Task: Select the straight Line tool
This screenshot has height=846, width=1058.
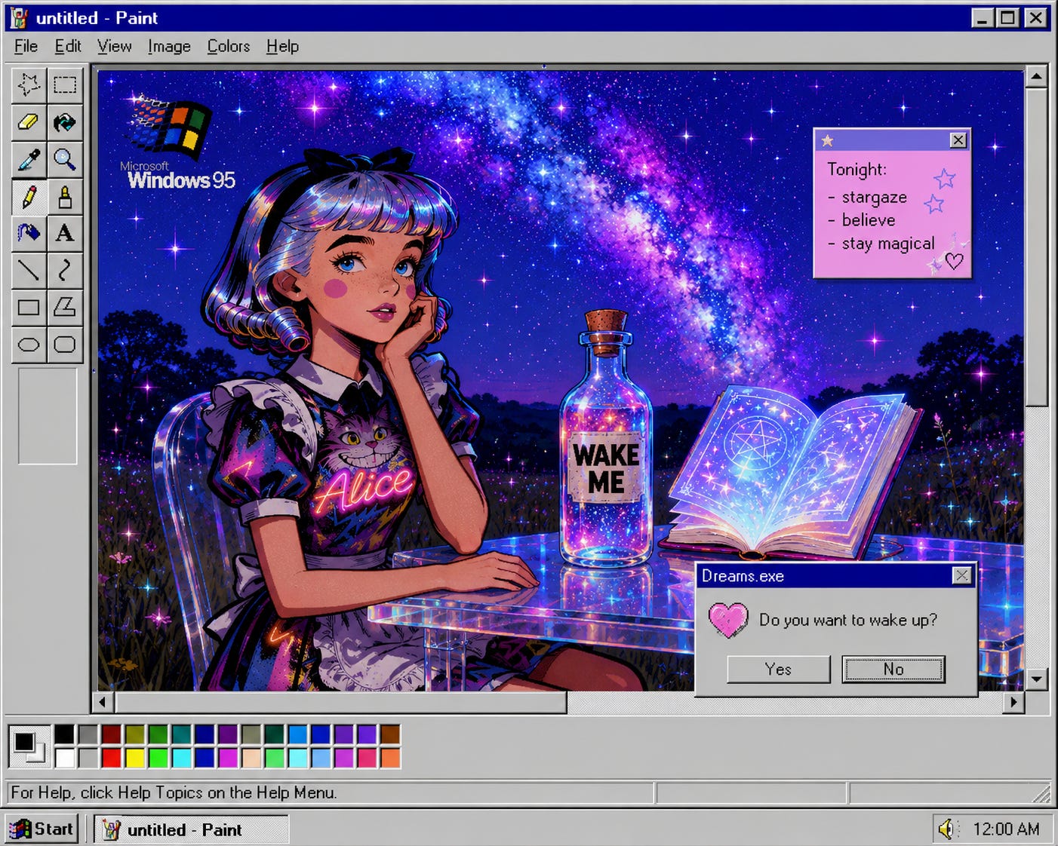Action: click(29, 270)
